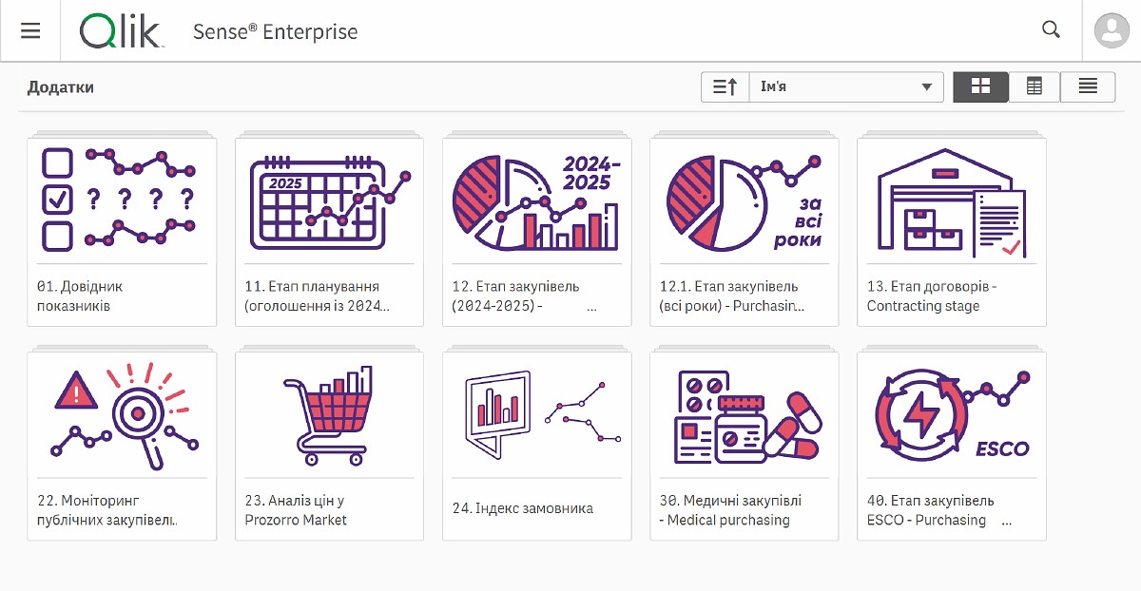Switch to grid view layout
This screenshot has width=1141, height=591.
pos(980,86)
